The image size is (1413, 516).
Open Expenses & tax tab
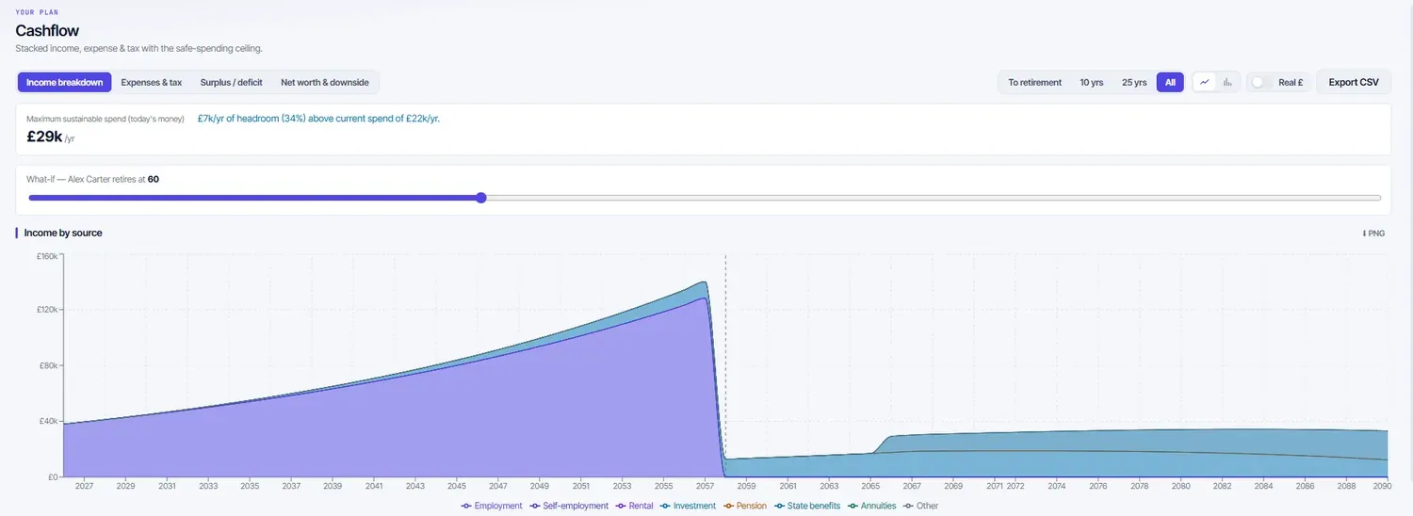[152, 82]
